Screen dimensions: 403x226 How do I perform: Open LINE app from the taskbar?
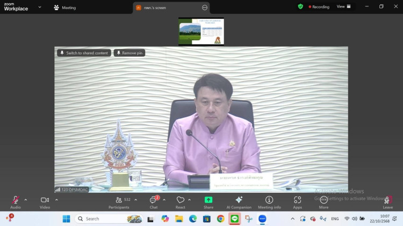[234, 219]
